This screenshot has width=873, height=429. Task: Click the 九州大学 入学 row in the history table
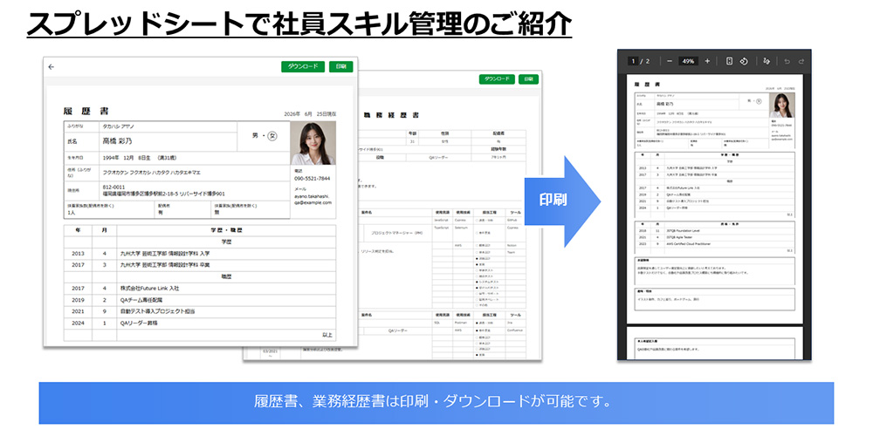tap(200, 253)
